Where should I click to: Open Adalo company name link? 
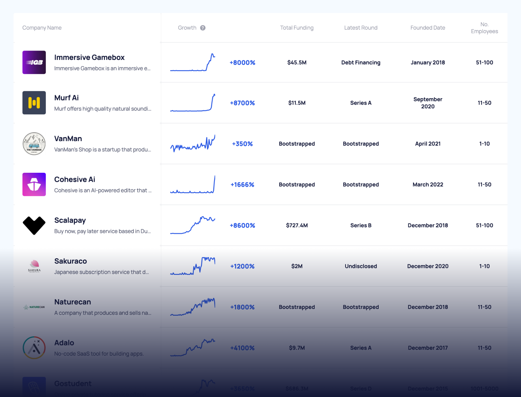[64, 343]
